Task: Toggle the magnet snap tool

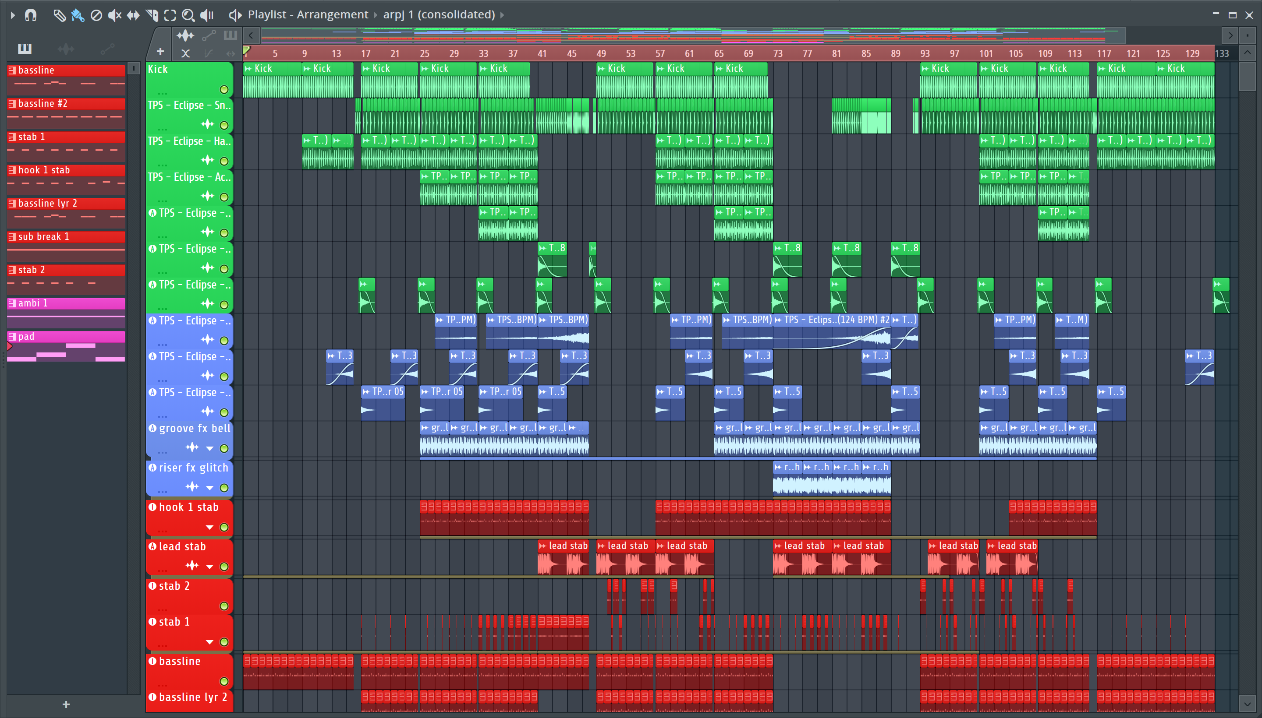Action: tap(31, 15)
